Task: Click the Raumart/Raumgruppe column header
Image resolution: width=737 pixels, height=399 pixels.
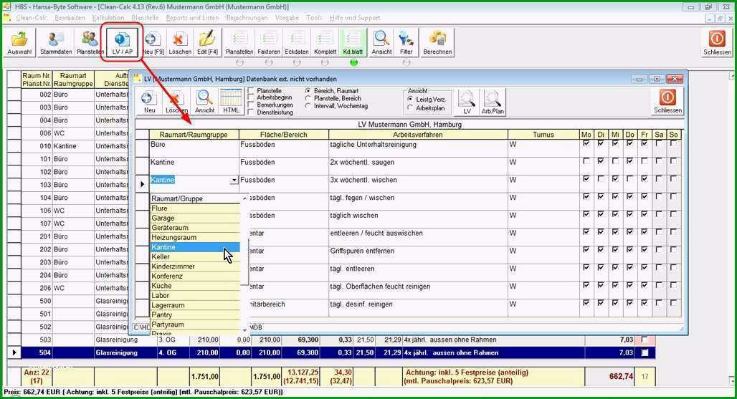Action: (x=194, y=135)
